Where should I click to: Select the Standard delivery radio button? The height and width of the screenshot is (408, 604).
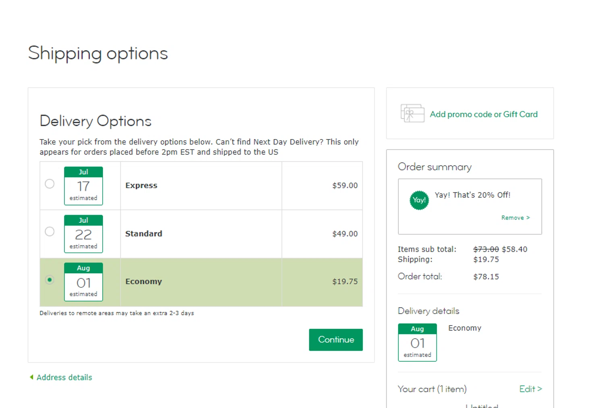pos(50,232)
